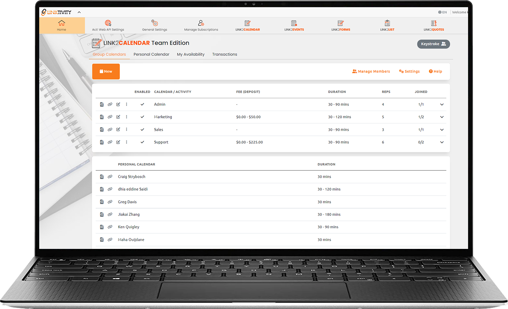Copy link for Support calendar

click(x=110, y=142)
